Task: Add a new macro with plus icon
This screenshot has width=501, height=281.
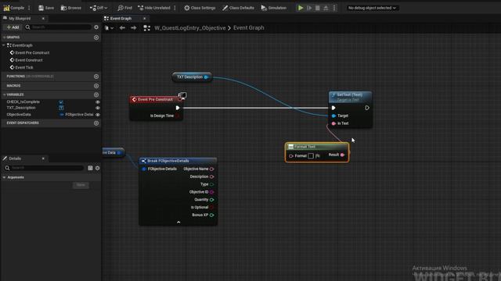Action: coord(96,86)
